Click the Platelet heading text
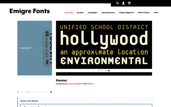 coord(61,81)
